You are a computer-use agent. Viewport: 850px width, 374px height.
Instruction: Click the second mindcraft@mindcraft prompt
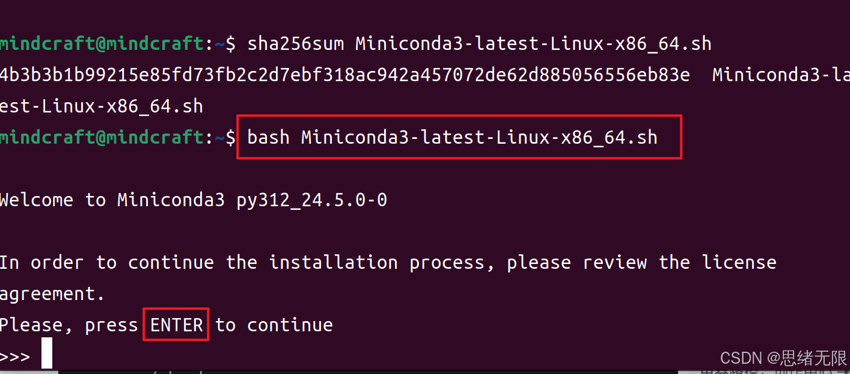coord(102,137)
